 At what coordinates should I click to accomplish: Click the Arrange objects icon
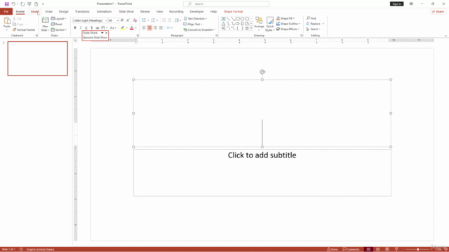click(x=259, y=20)
